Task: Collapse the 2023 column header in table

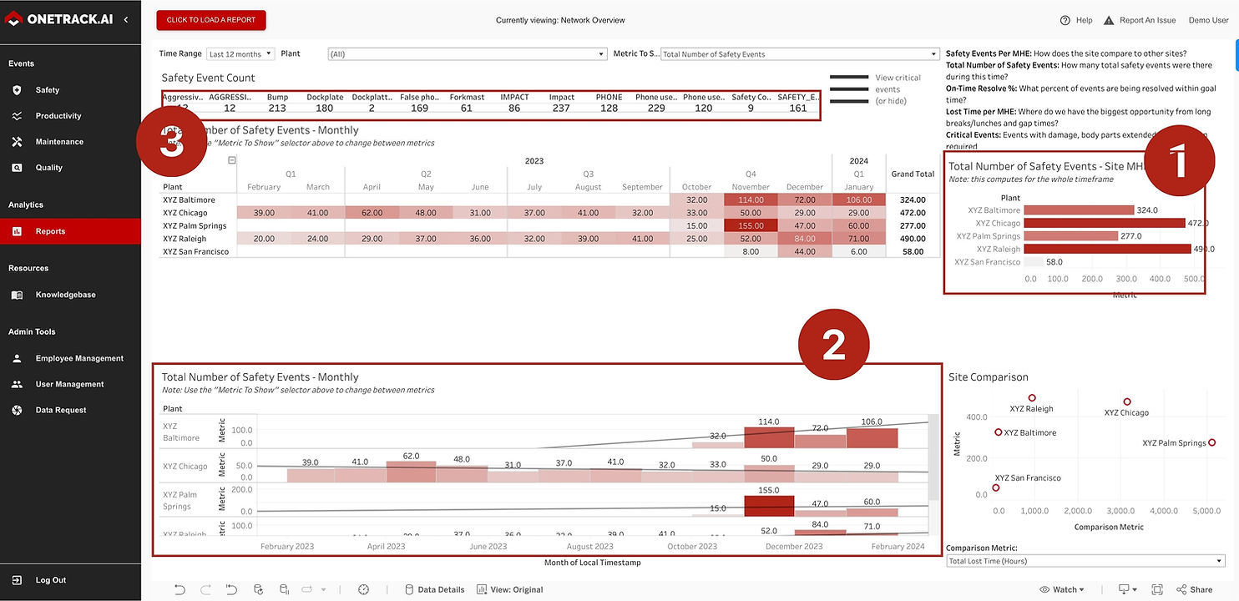Action: pos(232,160)
